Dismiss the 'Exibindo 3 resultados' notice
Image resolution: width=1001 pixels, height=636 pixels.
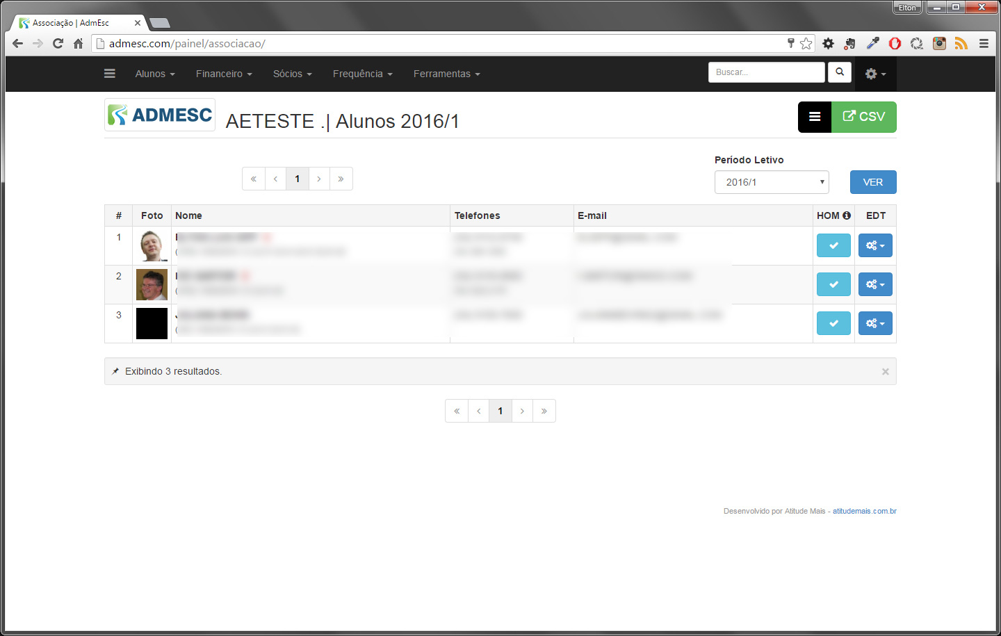(x=885, y=372)
